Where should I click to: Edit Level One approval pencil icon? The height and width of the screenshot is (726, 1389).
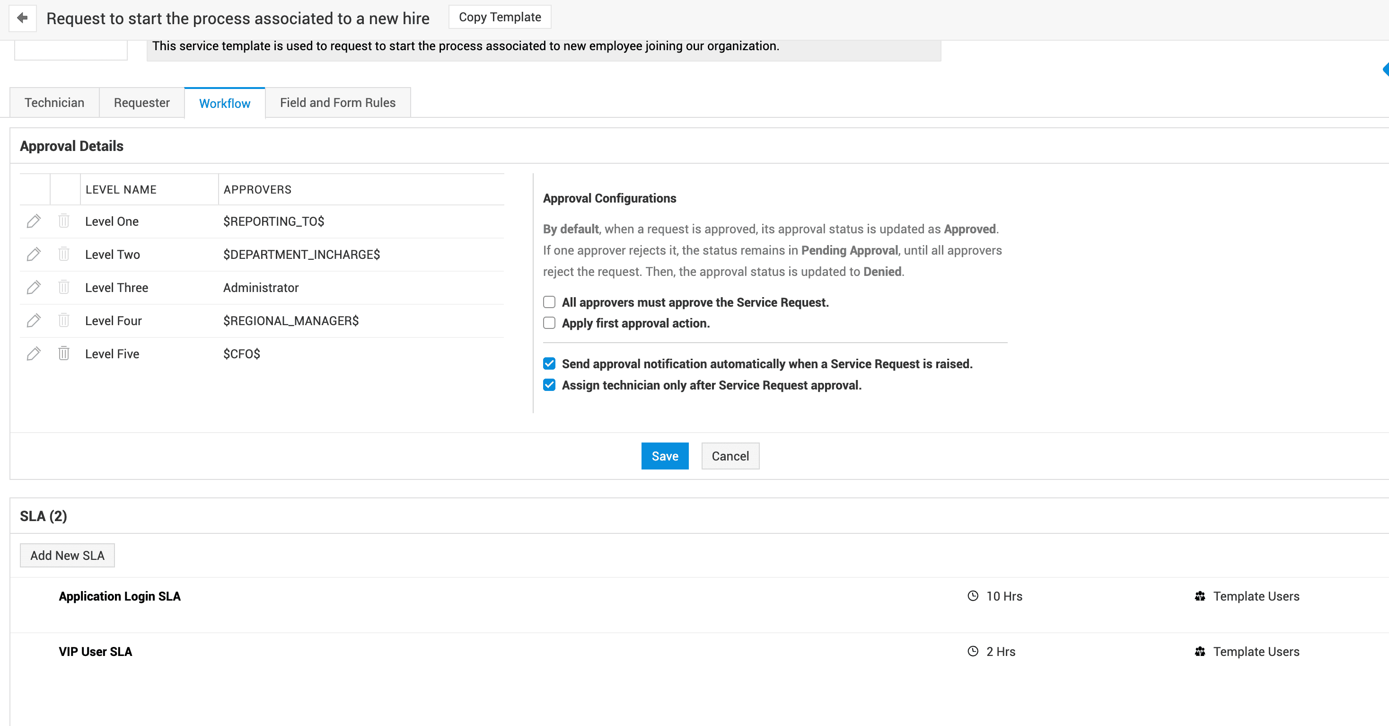[x=34, y=221]
